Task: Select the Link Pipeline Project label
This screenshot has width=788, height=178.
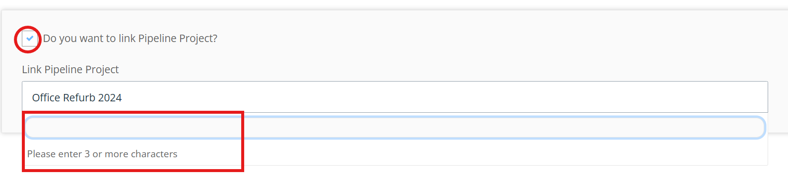Action: pos(70,69)
